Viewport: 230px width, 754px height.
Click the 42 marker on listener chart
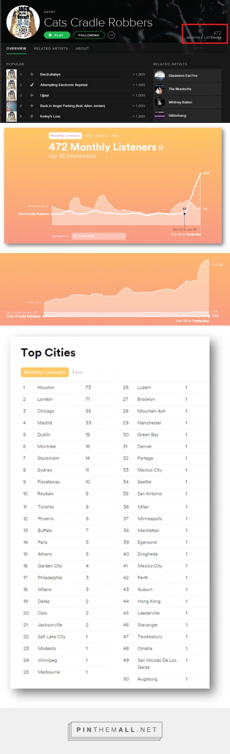point(184,213)
